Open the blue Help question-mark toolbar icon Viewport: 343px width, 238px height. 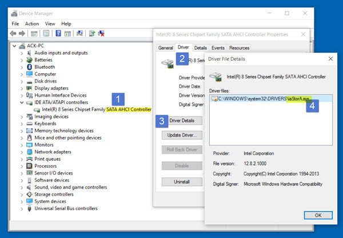(x=58, y=33)
